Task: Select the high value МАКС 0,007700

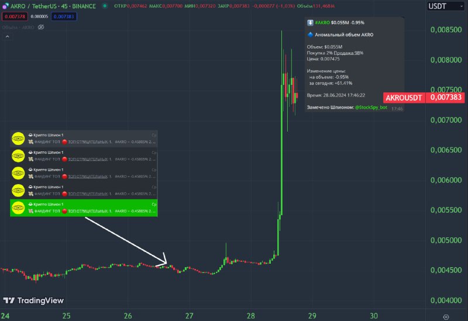Action: coord(166,6)
